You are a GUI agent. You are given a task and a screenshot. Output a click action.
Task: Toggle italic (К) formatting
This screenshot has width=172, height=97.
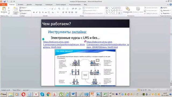(37, 12)
